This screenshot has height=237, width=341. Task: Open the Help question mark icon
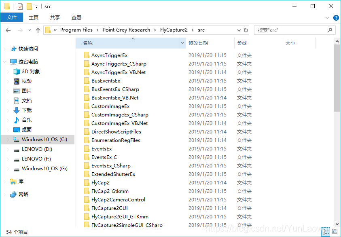click(336, 18)
